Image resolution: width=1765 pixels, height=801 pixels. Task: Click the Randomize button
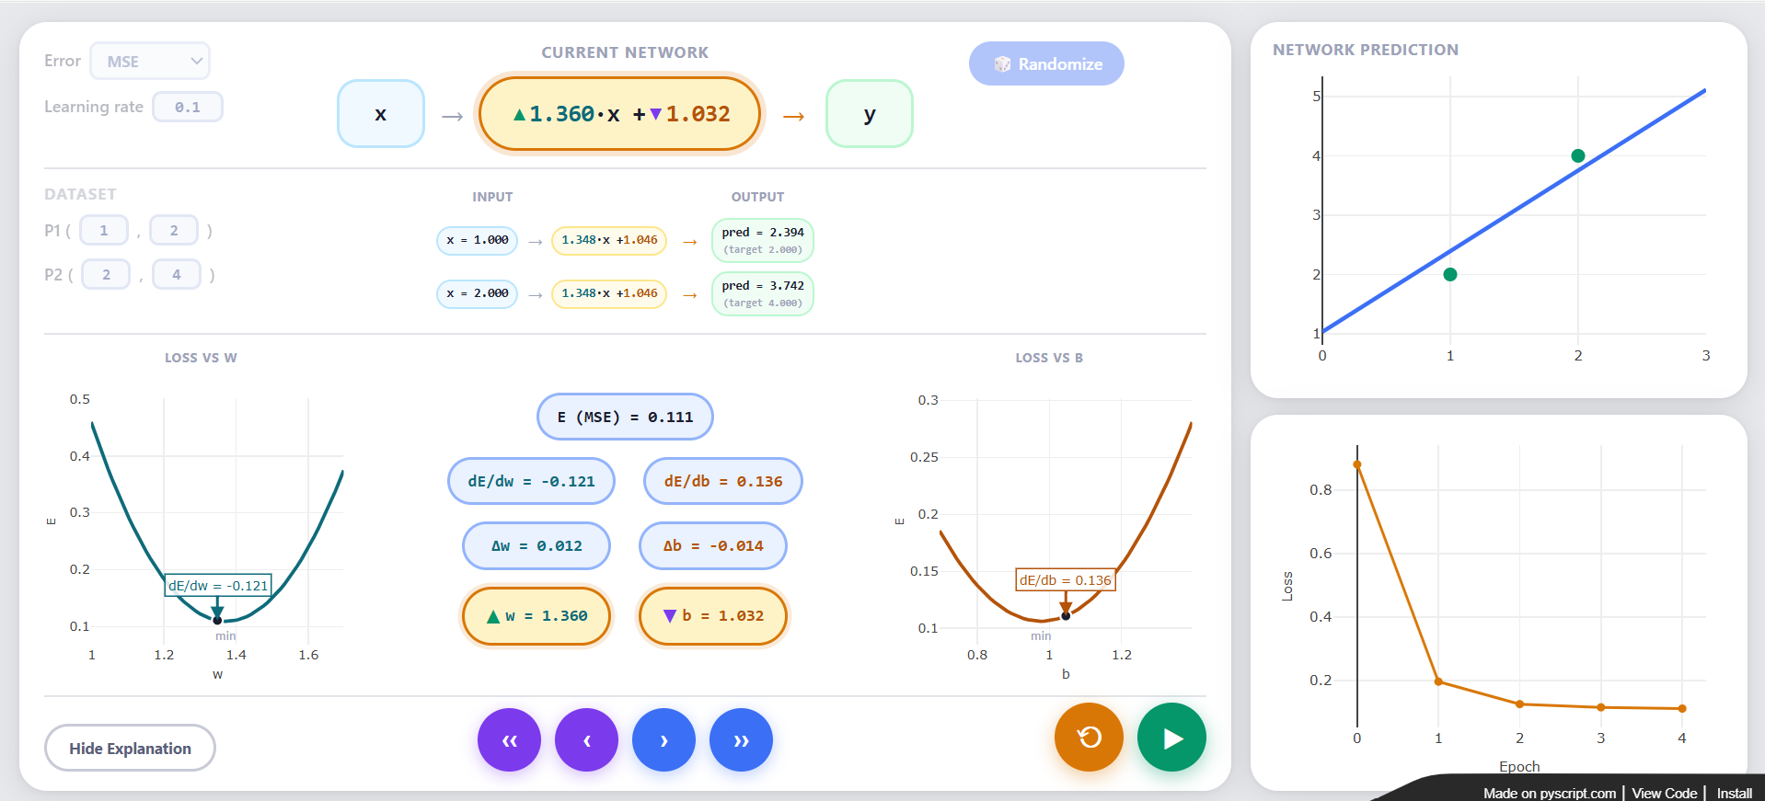[x=1046, y=63]
